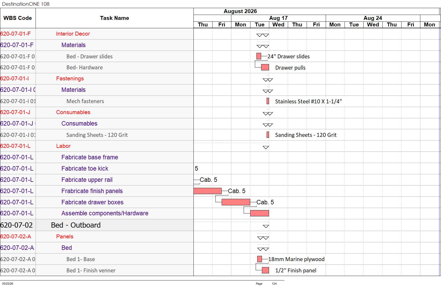The width and height of the screenshot is (441, 287).
Task: Select the purple Consumables sub-task name
Action: click(79, 123)
